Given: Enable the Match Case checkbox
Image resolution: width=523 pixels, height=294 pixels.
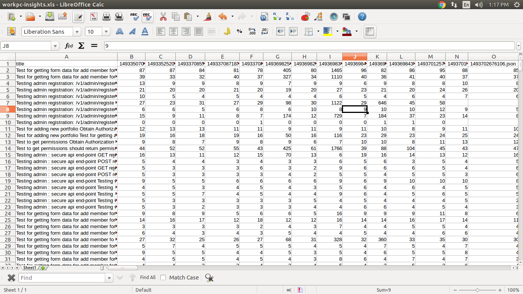Looking at the screenshot, I should (x=163, y=278).
